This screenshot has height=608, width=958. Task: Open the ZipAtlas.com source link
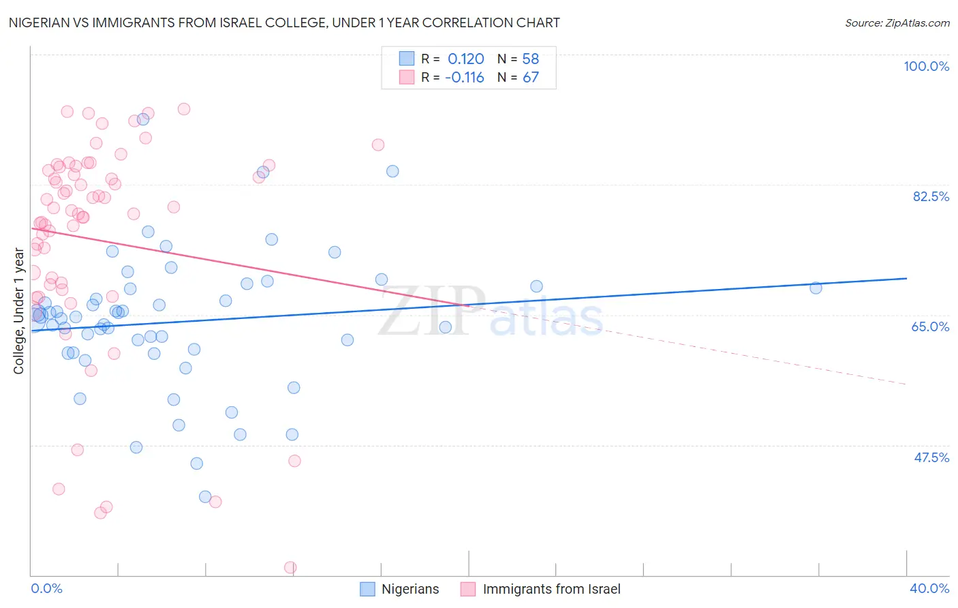(x=897, y=22)
